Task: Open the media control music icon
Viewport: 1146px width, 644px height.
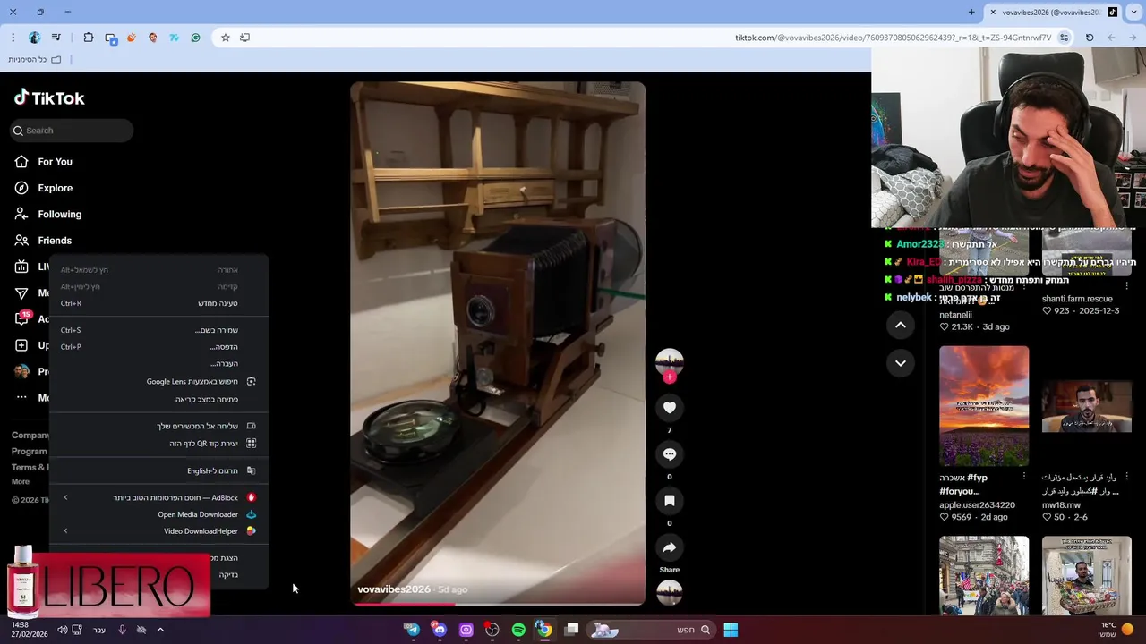Action: (x=56, y=38)
